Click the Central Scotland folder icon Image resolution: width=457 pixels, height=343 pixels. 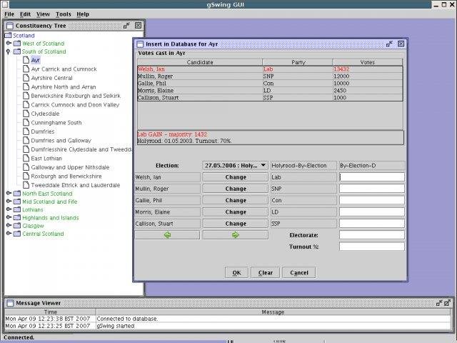click(x=17, y=234)
